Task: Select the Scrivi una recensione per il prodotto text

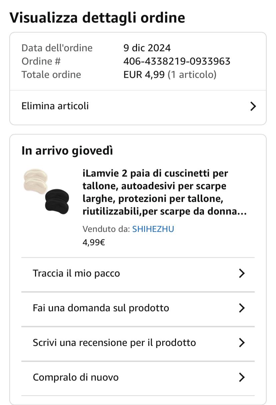Action: tap(114, 343)
